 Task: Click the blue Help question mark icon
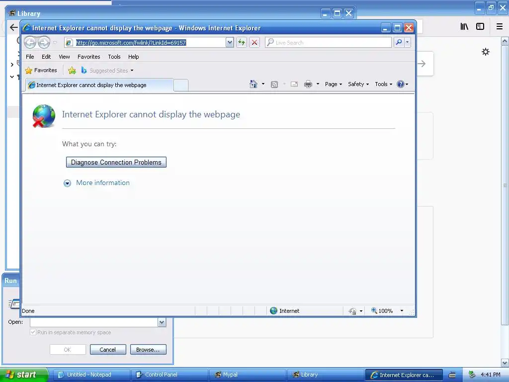point(401,84)
